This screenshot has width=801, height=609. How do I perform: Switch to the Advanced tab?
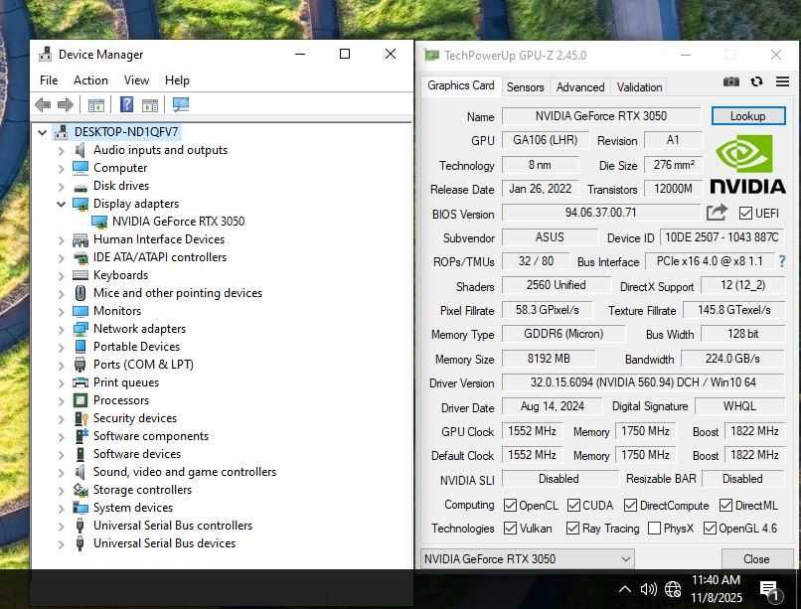pyautogui.click(x=580, y=87)
